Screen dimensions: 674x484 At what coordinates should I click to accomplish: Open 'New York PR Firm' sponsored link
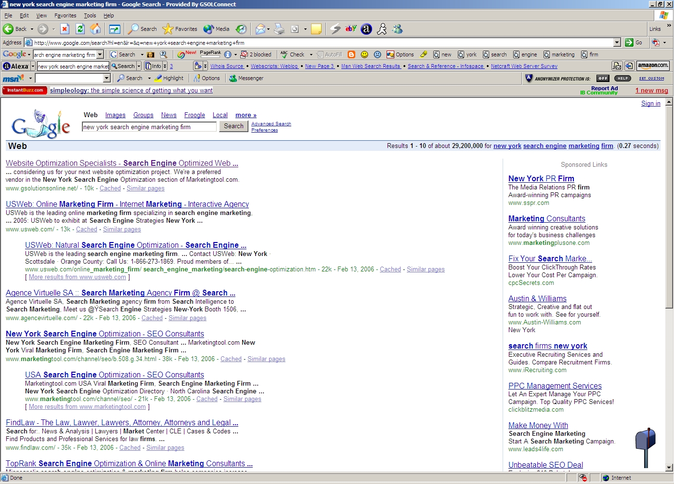coord(541,179)
